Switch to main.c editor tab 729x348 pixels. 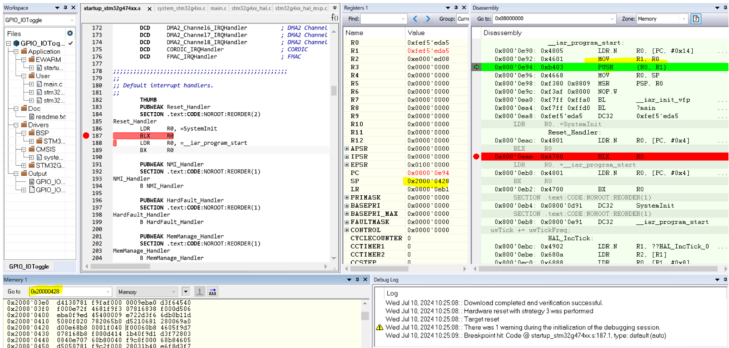pos(217,9)
